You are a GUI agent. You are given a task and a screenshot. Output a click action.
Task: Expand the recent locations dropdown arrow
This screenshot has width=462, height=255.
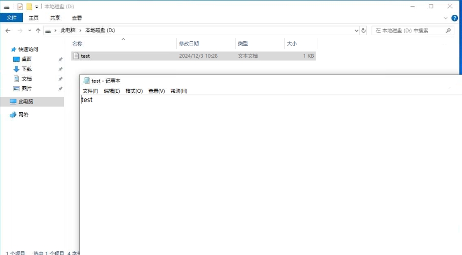(29, 31)
